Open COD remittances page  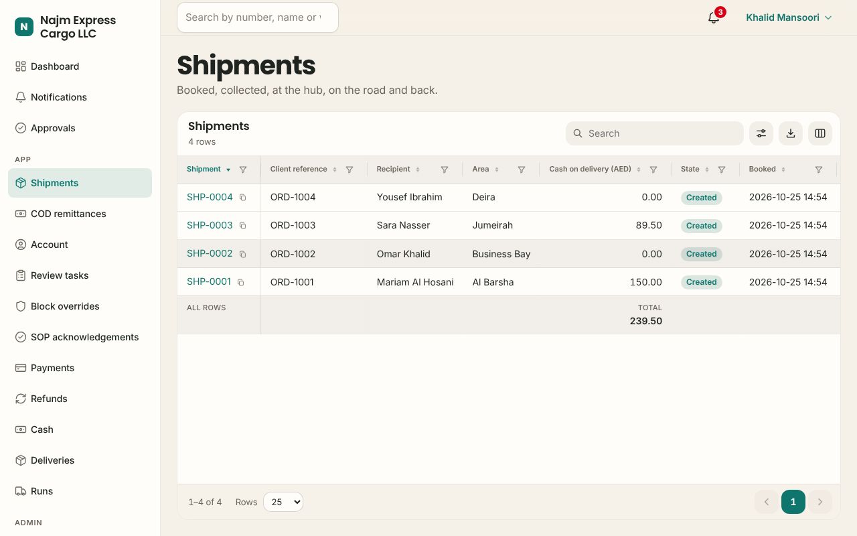80,214
